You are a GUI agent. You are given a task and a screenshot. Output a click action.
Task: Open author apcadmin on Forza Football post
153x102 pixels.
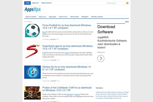53,39
